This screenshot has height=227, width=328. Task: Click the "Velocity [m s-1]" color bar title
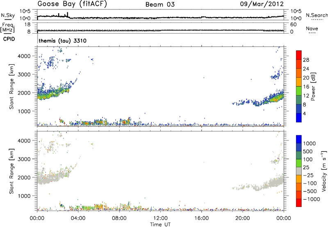pos(324,171)
